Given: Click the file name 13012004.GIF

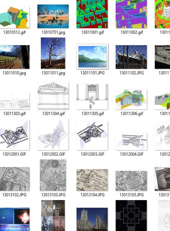Looking at the screenshot, I should pyautogui.click(x=132, y=154).
